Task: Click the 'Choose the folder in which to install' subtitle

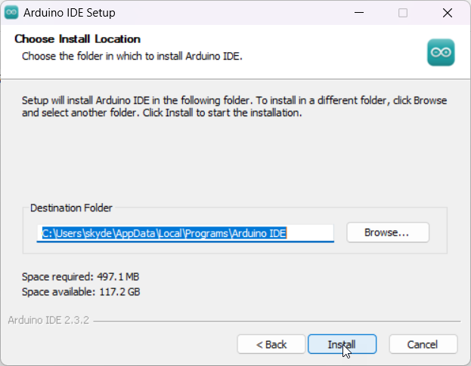Action: (132, 56)
